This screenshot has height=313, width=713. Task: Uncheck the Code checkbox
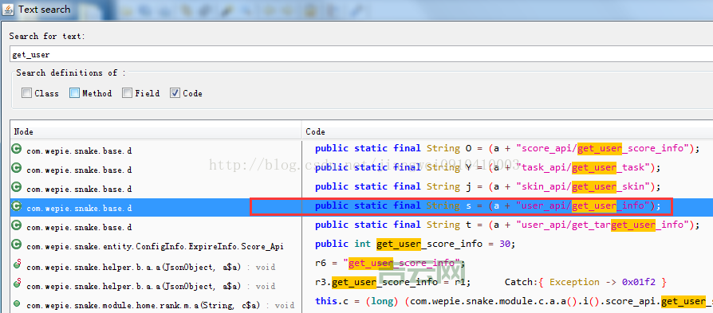pyautogui.click(x=175, y=93)
